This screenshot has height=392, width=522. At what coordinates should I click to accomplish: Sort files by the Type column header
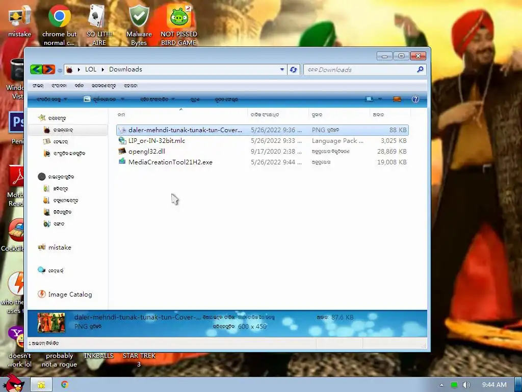[339, 115]
